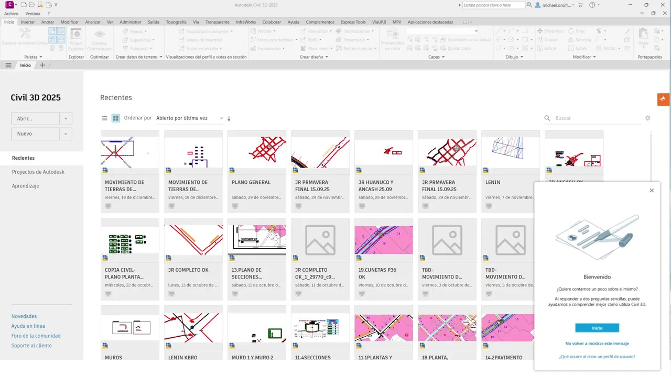Screen dimensions: 671x377
Task: Open the 19.CUNETAS P36 OK thumbnail
Action: pos(384,240)
